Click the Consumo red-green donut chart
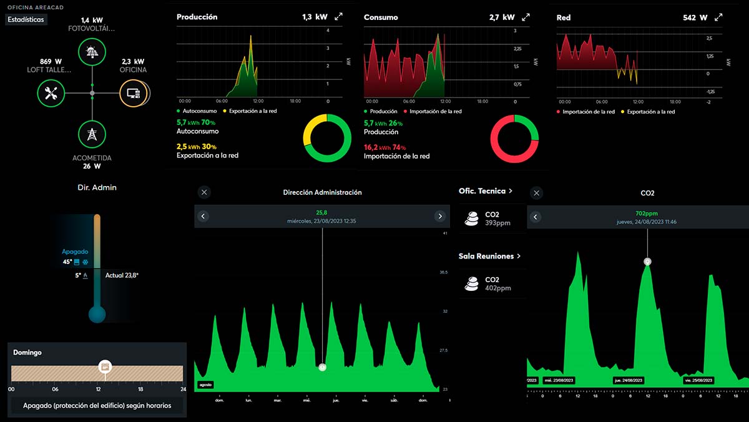The image size is (749, 422). [x=514, y=139]
